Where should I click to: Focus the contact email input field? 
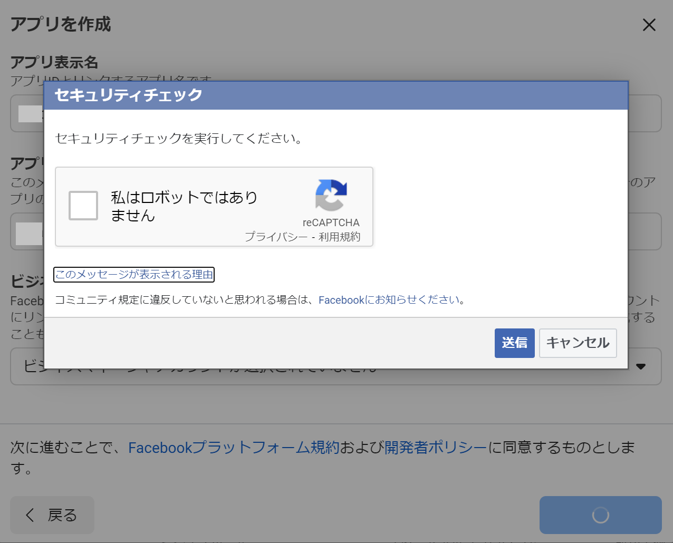[643, 231]
